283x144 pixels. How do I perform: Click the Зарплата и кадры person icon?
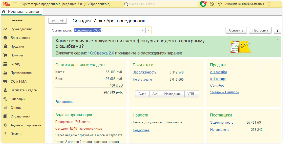pos(5,90)
